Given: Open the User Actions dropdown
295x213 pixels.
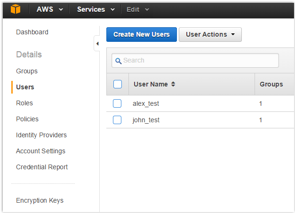Looking at the screenshot, I should point(210,34).
